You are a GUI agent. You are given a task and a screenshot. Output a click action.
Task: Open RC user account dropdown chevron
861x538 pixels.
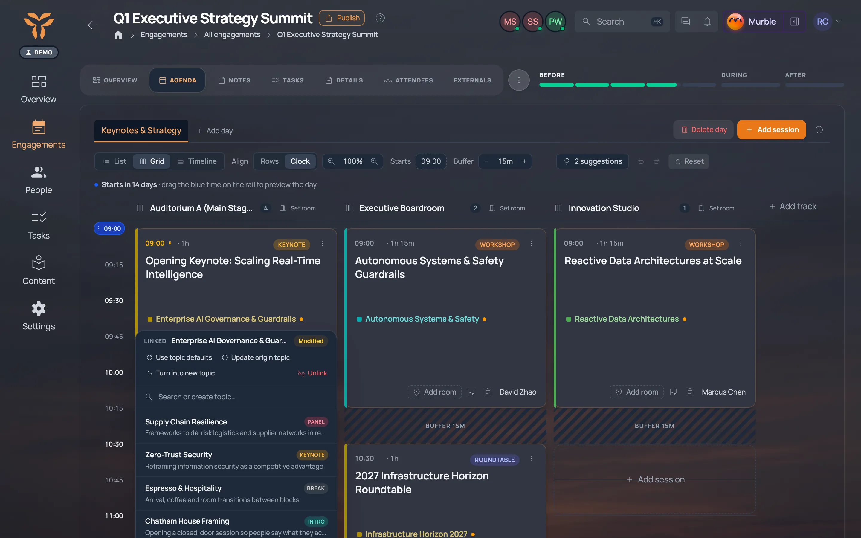(838, 21)
